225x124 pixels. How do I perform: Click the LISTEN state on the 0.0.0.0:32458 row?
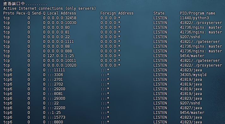click(160, 18)
